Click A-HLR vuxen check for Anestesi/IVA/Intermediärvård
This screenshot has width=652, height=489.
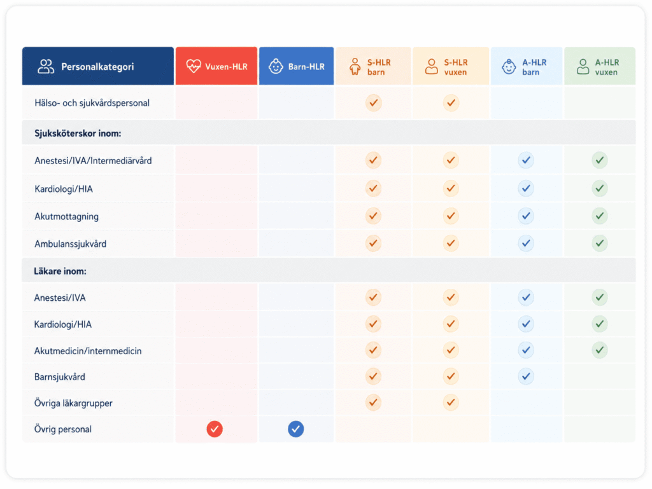coord(600,160)
